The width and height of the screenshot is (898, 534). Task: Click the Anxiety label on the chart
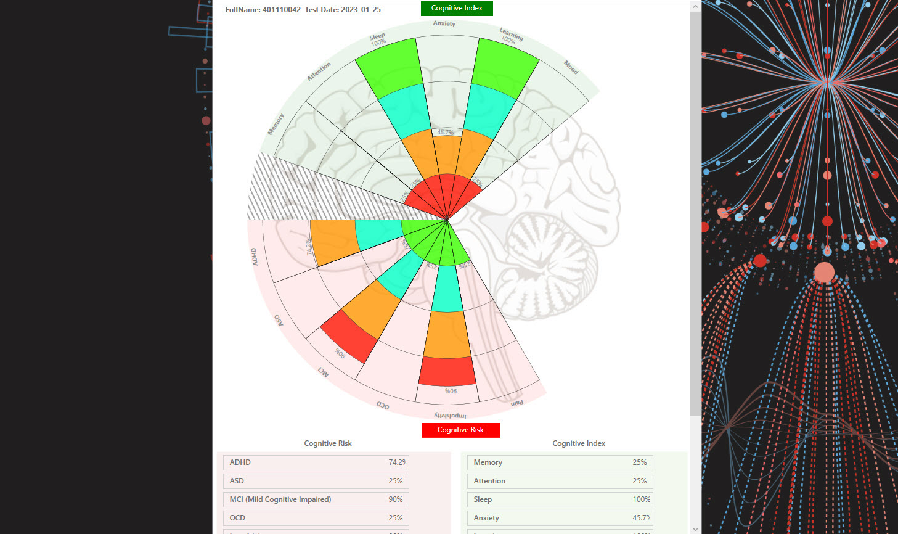[444, 23]
